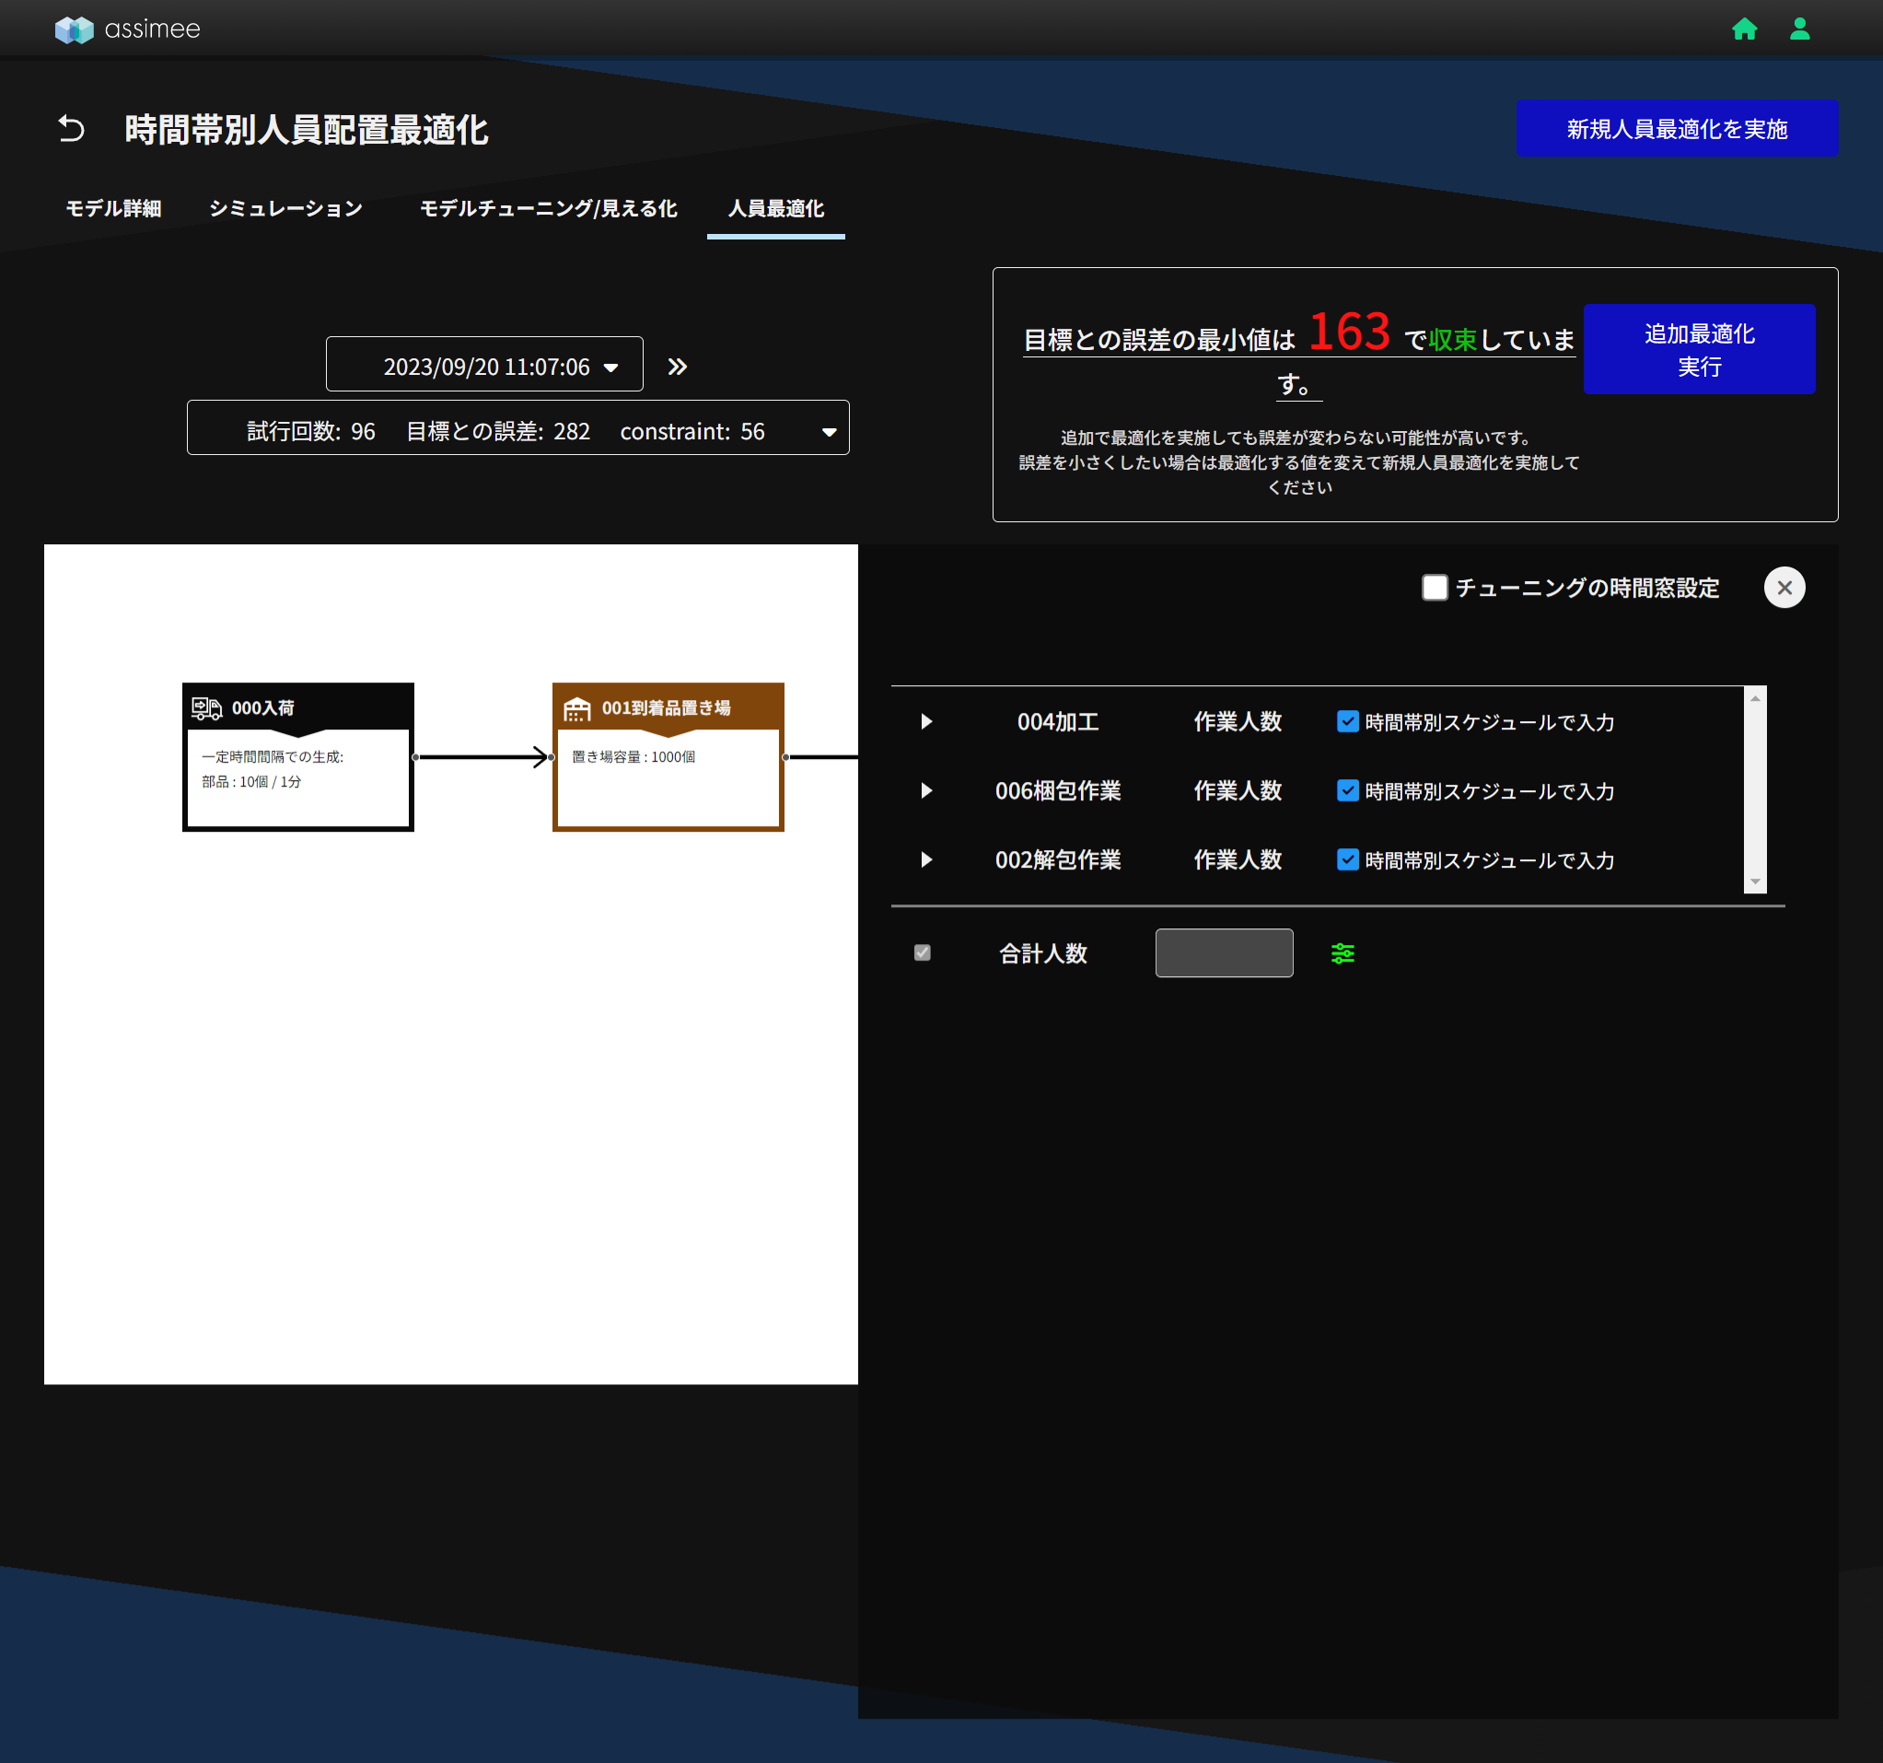Open the 2023/09/20 11:07:06 date dropdown
This screenshot has width=1883, height=1763.
484,365
